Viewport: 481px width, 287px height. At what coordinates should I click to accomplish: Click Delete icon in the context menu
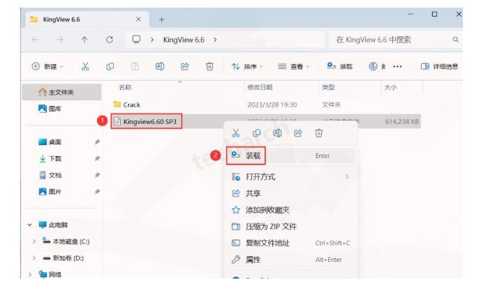[319, 133]
